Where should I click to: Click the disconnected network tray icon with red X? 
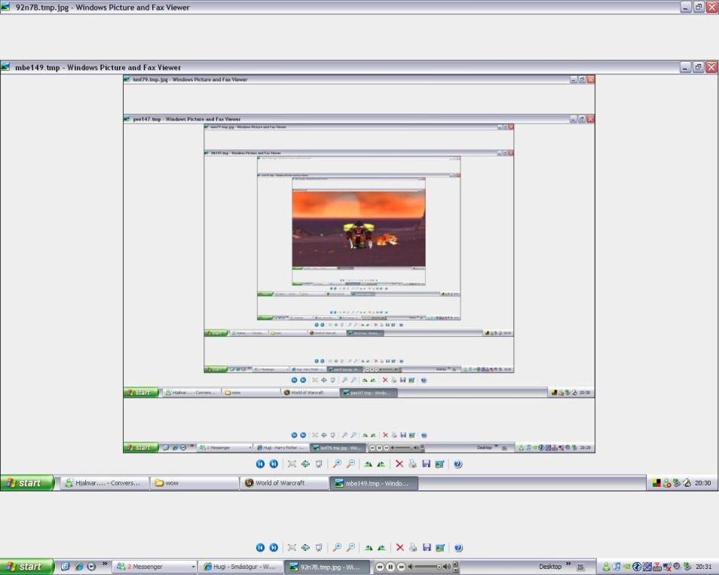(x=667, y=567)
